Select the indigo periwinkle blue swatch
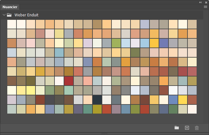The image size is (209, 135). [164, 43]
